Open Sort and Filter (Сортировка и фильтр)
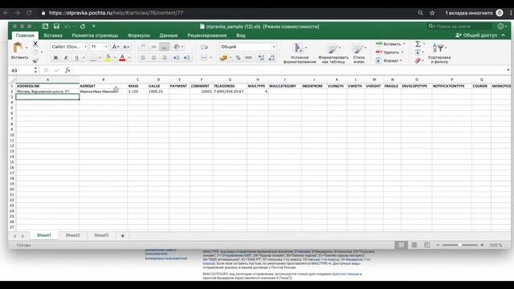 point(439,53)
